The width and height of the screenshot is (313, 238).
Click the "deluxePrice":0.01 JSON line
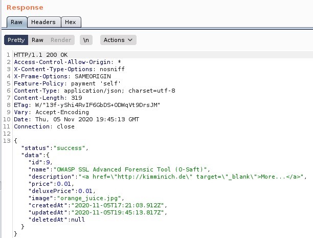[x=62, y=191]
